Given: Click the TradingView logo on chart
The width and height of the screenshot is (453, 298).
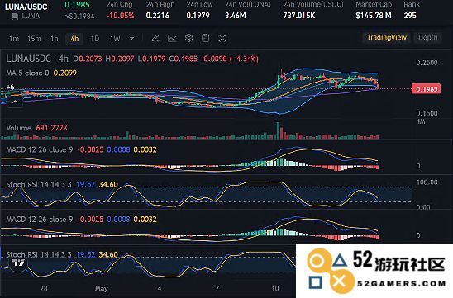Looking at the screenshot, I should tap(18, 263).
